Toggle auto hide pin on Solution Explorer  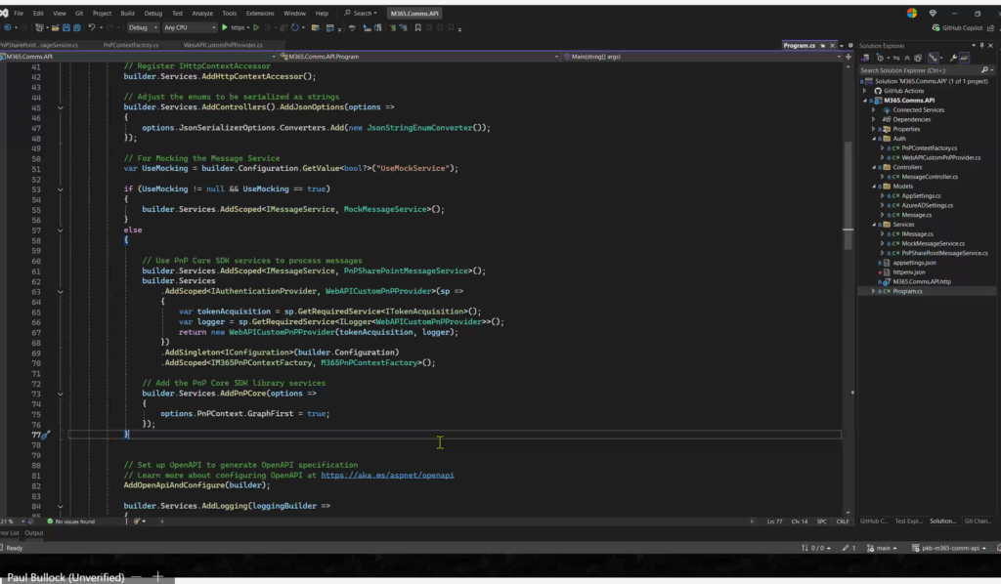pyautogui.click(x=981, y=45)
